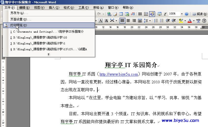Click the Phonetic Guide wén icon

point(198,21)
